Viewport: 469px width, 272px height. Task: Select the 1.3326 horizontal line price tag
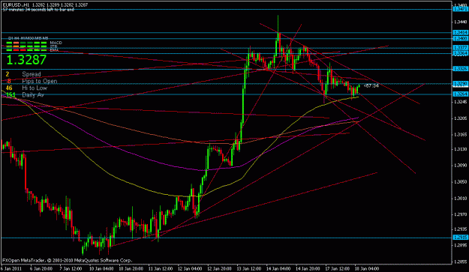pos(460,69)
